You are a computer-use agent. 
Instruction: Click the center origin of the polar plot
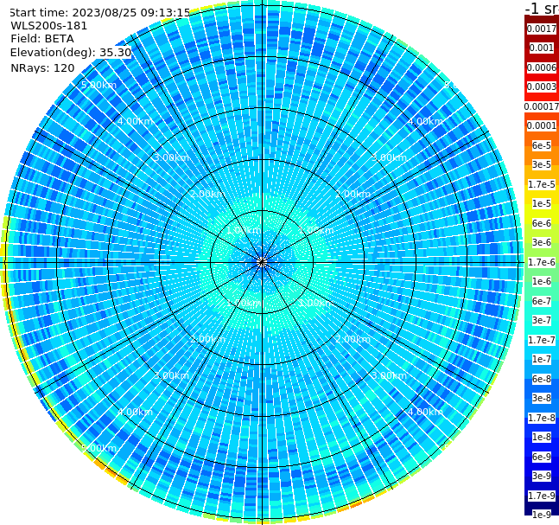click(262, 262)
